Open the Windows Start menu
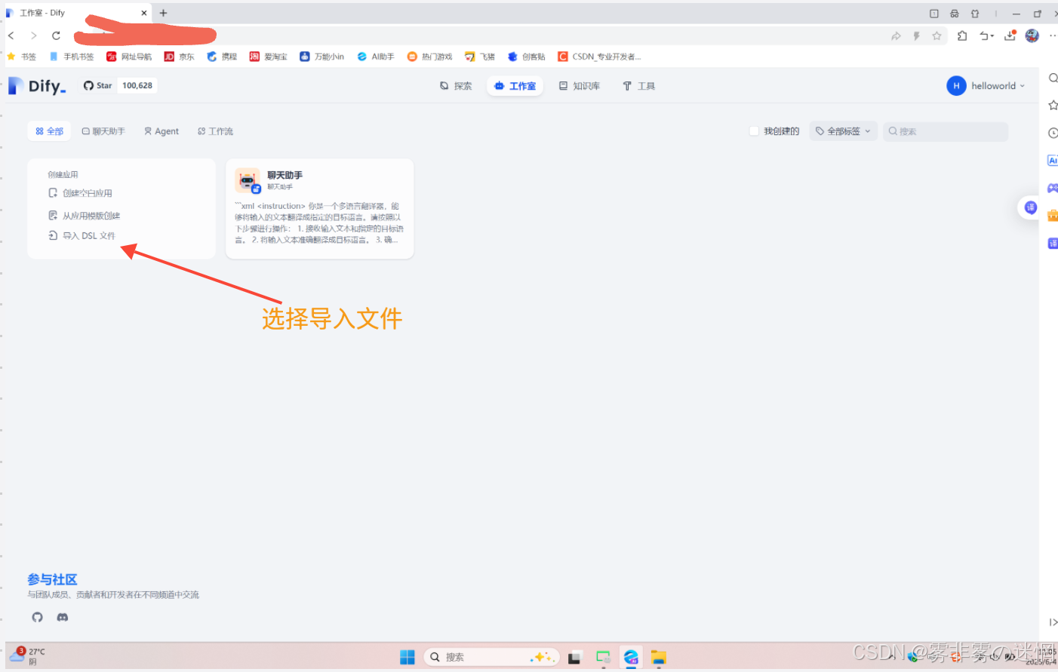Viewport: 1058px width, 672px height. point(408,657)
